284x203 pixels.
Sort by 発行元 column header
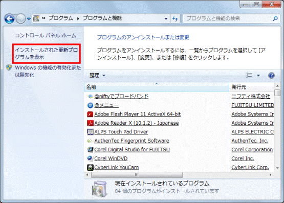pos(251,87)
